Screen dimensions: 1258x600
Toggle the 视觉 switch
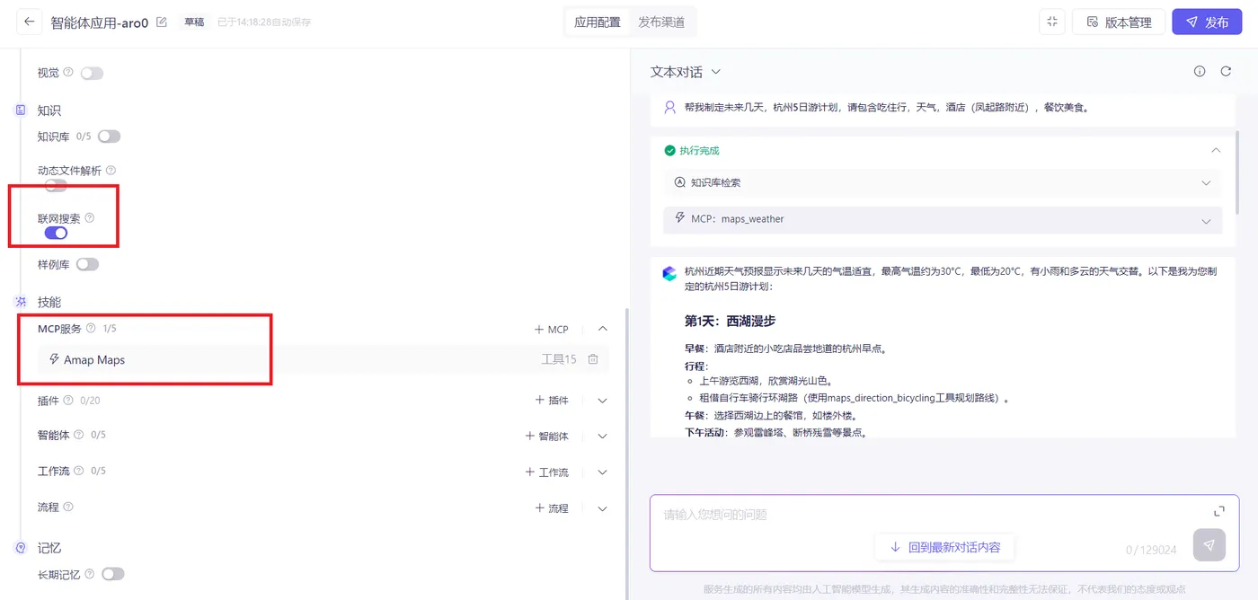click(92, 73)
